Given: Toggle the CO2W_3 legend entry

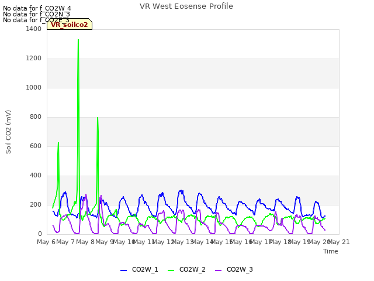Looking at the screenshot, I should pos(234,269).
